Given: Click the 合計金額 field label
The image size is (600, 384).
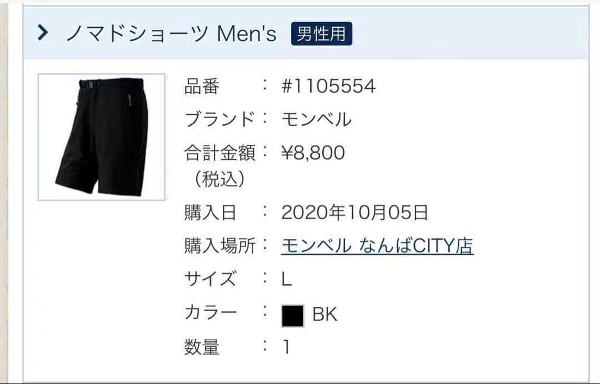Looking at the screenshot, I should coord(219,153).
